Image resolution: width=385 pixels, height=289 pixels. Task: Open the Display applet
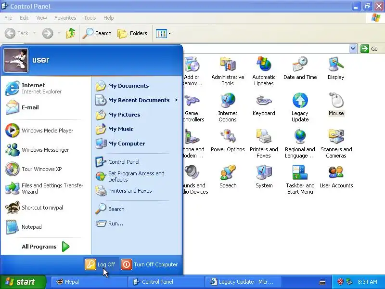click(336, 68)
